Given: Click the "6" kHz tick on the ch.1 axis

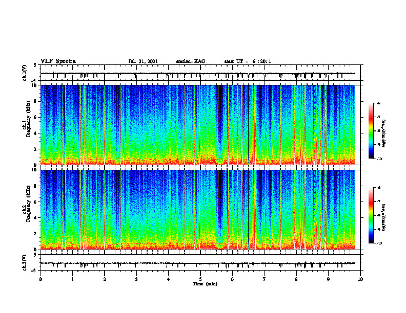Looking at the screenshot, I should click(x=36, y=117).
